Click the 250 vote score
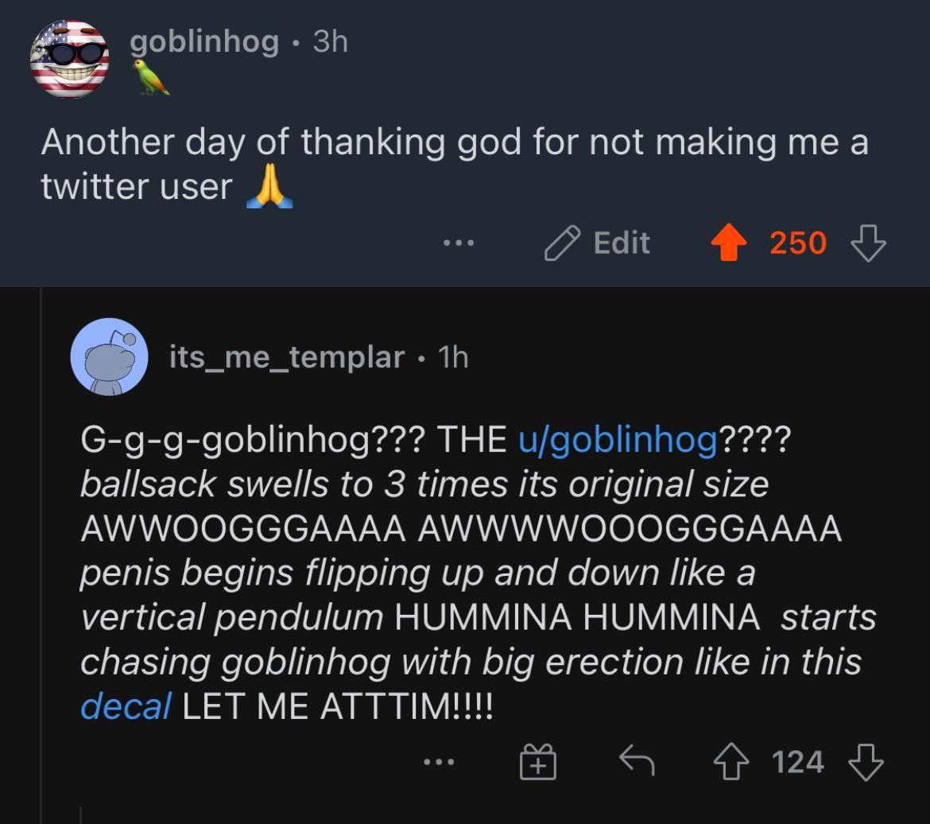 tap(797, 243)
